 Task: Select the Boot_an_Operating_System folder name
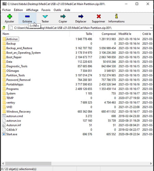tap(24, 53)
